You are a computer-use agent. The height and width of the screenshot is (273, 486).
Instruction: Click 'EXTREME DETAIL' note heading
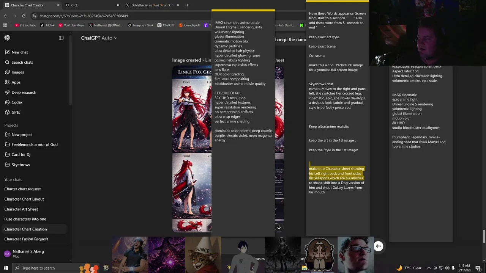coord(228,93)
